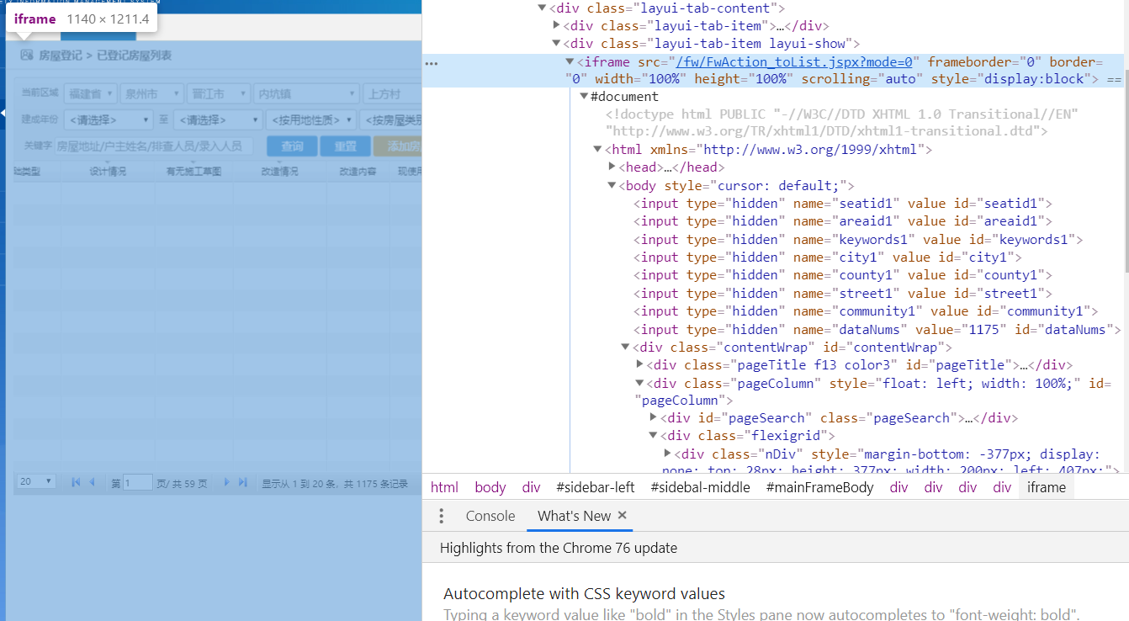This screenshot has width=1129, height=621.
Task: Go to the previous page of records
Action: pos(92,482)
